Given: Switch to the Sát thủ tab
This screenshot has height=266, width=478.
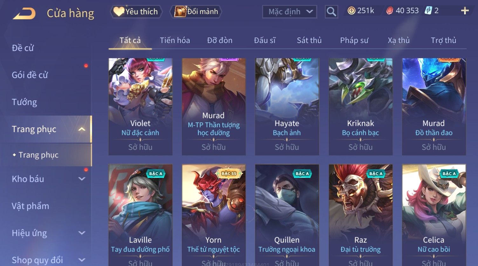Looking at the screenshot, I should pos(309,40).
